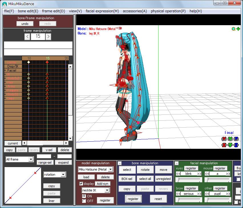Open the rotation interpolation dropdown

pyautogui.click(x=63, y=175)
